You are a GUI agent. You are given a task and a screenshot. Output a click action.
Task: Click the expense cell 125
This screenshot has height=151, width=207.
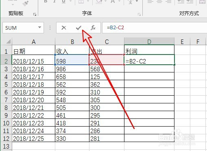[x=107, y=76]
